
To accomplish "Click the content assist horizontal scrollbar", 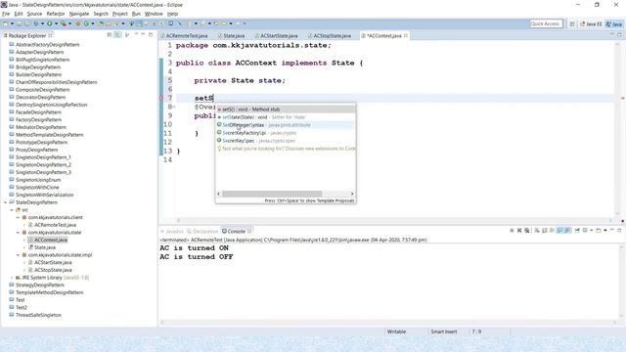I will (272, 194).
